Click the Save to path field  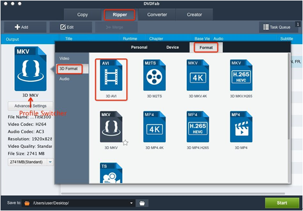pyautogui.click(x=78, y=203)
